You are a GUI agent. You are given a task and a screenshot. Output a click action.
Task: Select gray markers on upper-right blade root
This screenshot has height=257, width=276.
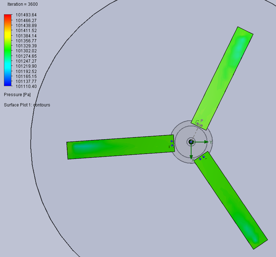200,123
